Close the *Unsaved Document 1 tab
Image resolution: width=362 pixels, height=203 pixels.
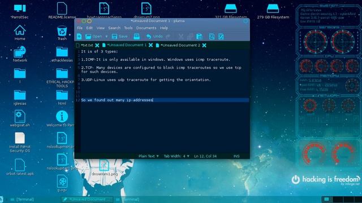click(x=151, y=45)
